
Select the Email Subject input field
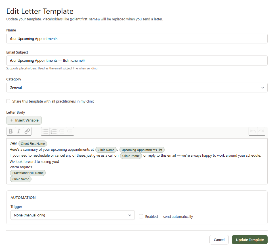137,60
